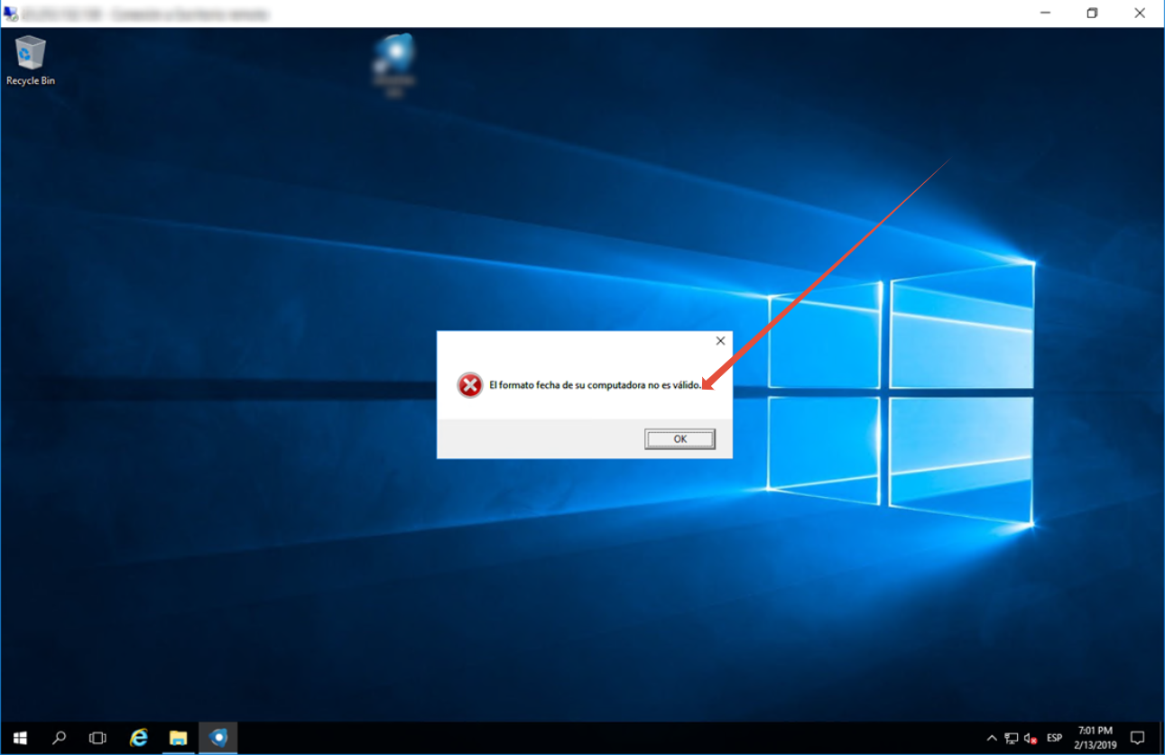Launch Internet Explorer from taskbar

138,738
